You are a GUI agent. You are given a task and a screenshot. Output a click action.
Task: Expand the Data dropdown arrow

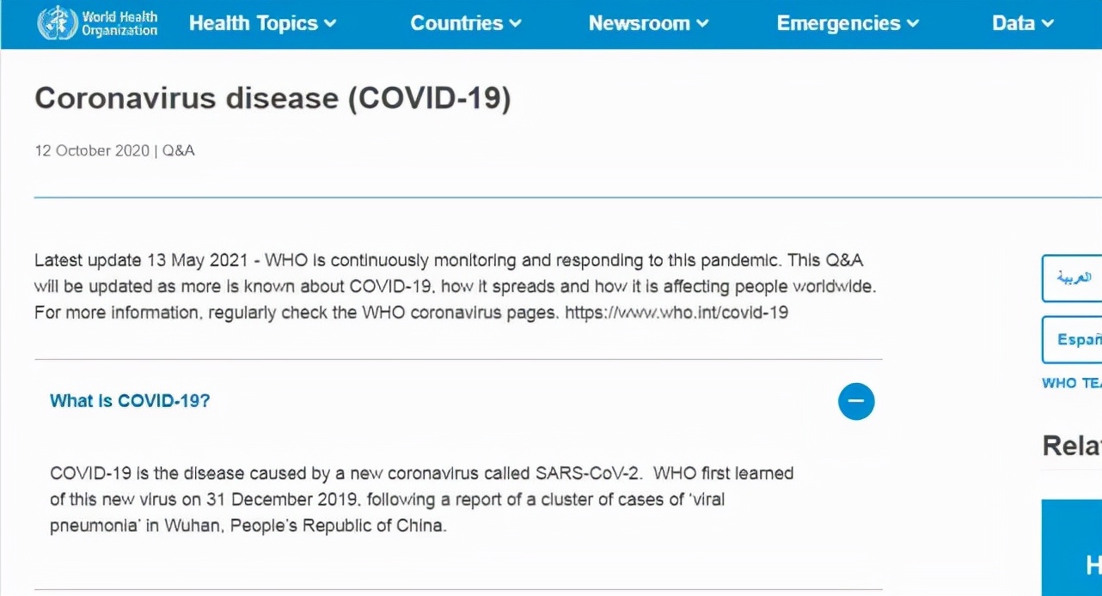pos(1047,24)
